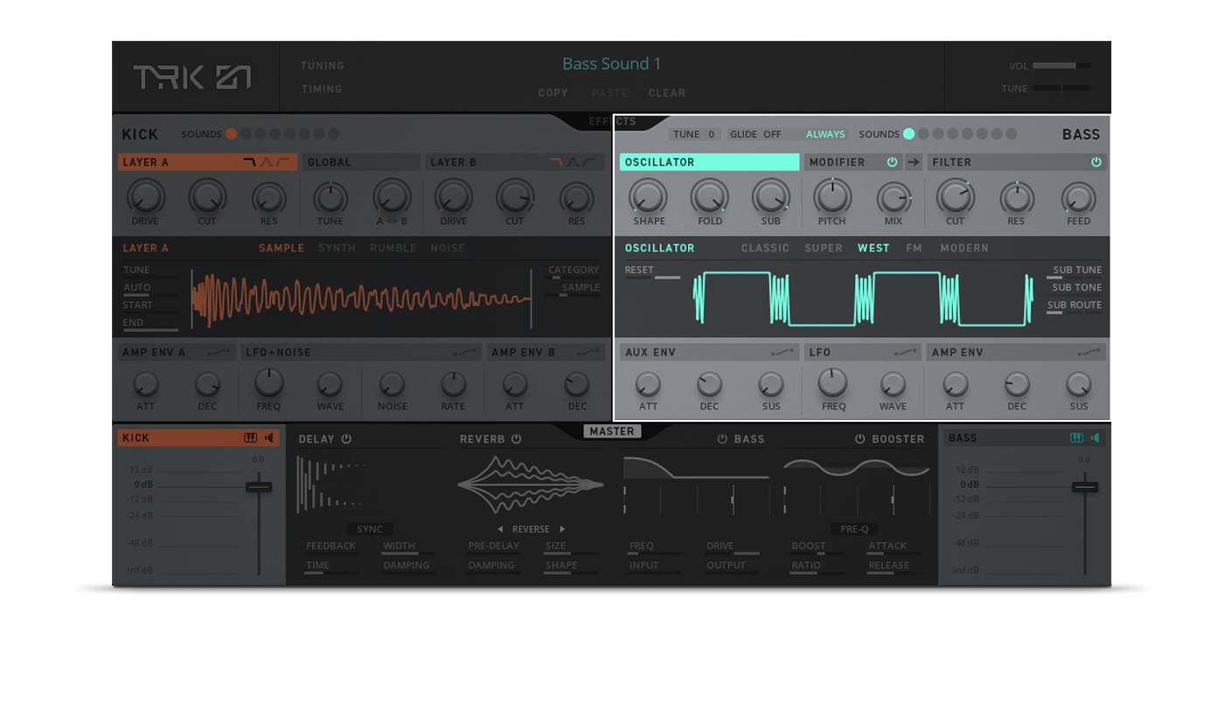The height and width of the screenshot is (702, 1224).
Task: Click the Bass AMP ENV curve icon
Action: (1089, 353)
